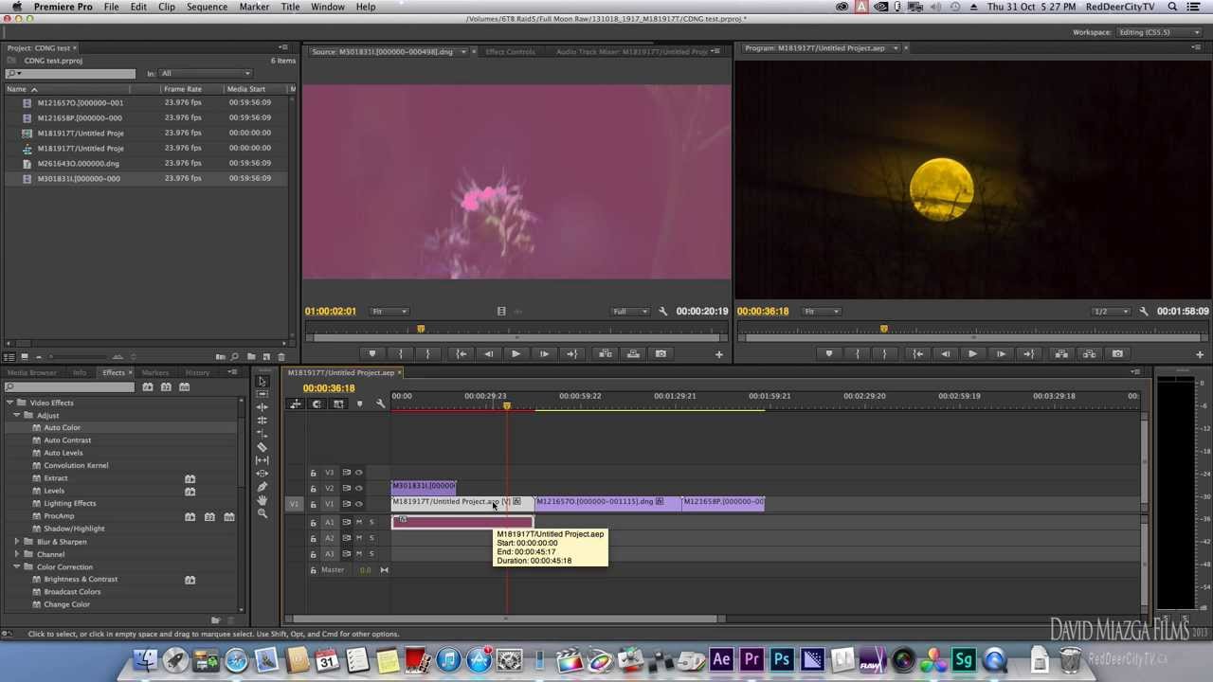Mark In point in Source monitor
Image resolution: width=1213 pixels, height=682 pixels.
pyautogui.click(x=400, y=354)
